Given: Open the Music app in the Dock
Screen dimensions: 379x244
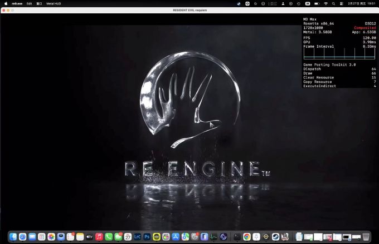Looking at the screenshot, I should pos(99,237).
